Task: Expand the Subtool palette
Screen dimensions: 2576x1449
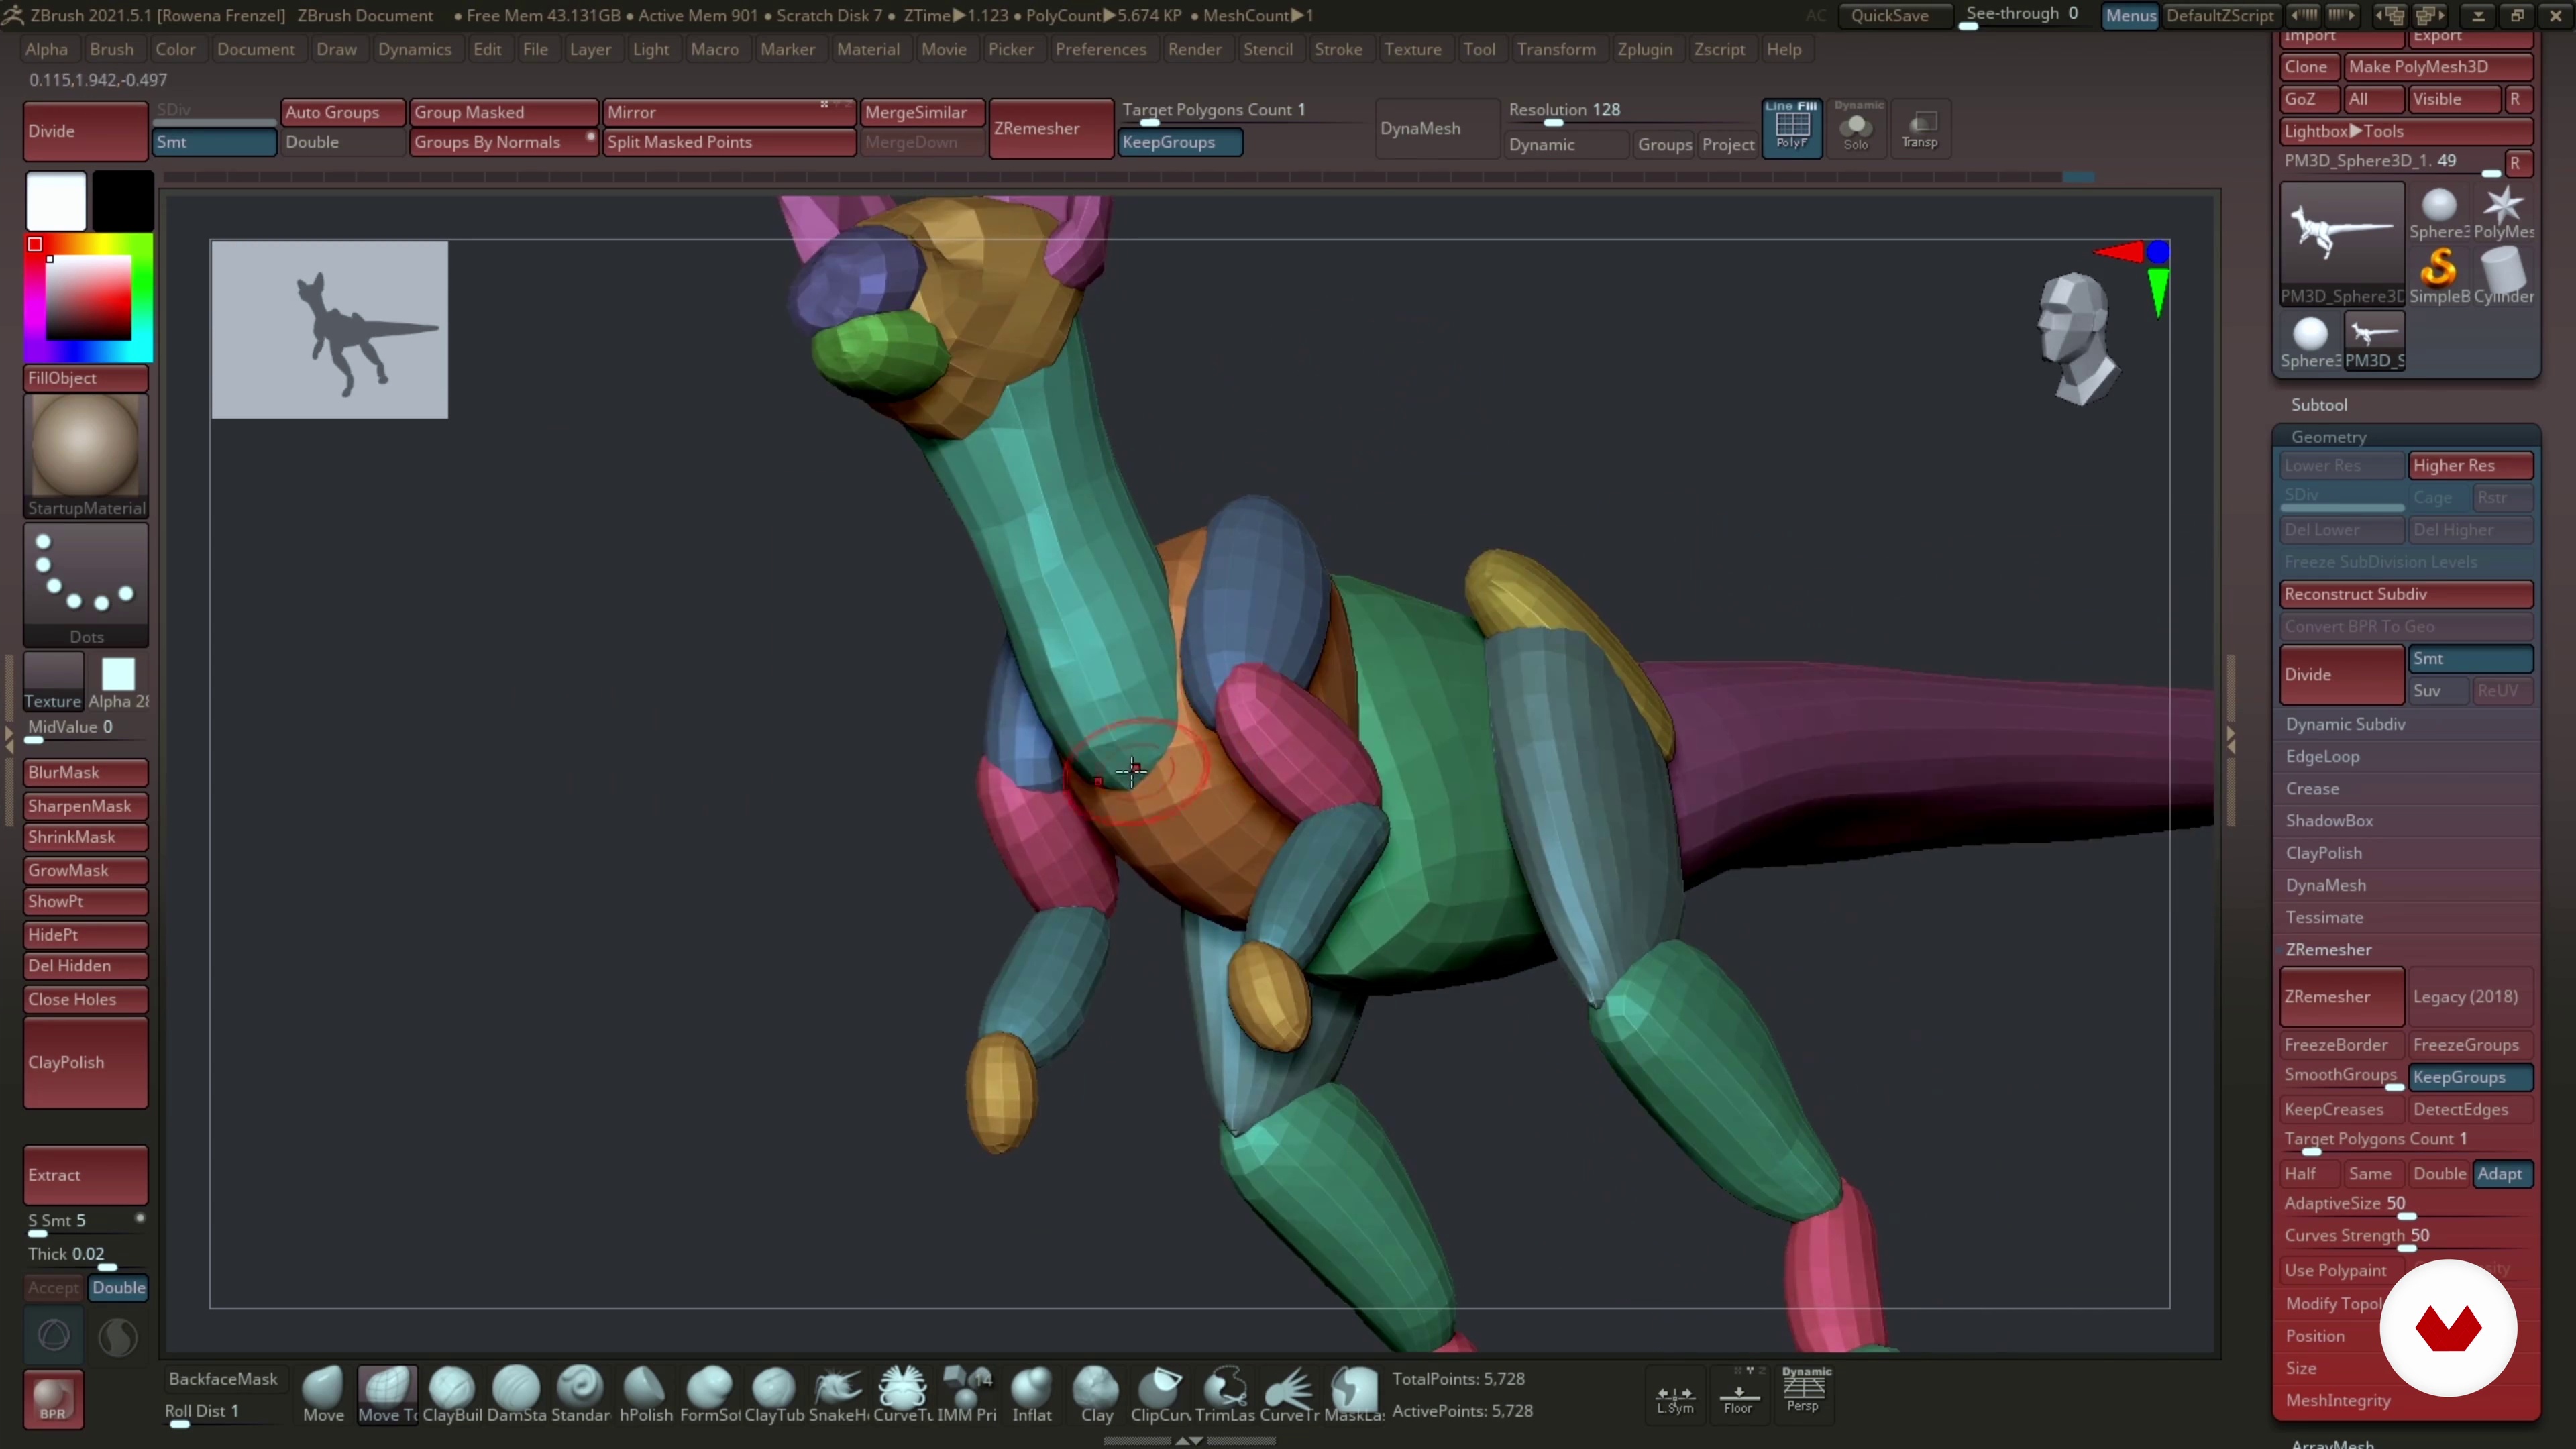Action: [2319, 405]
